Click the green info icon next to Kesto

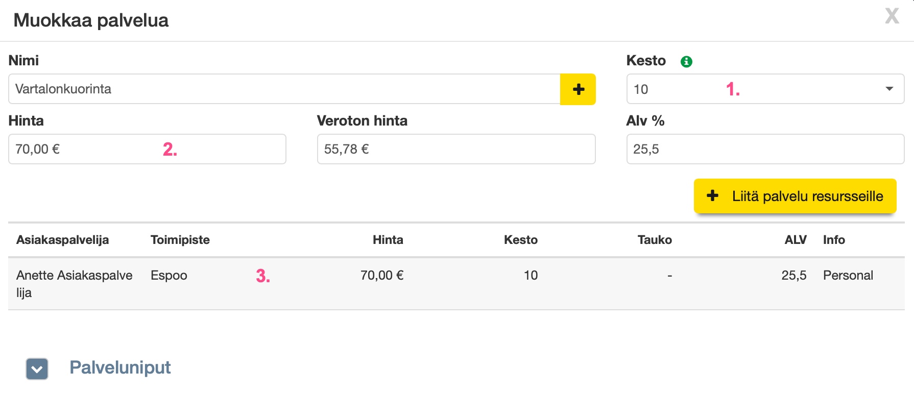[x=686, y=62]
